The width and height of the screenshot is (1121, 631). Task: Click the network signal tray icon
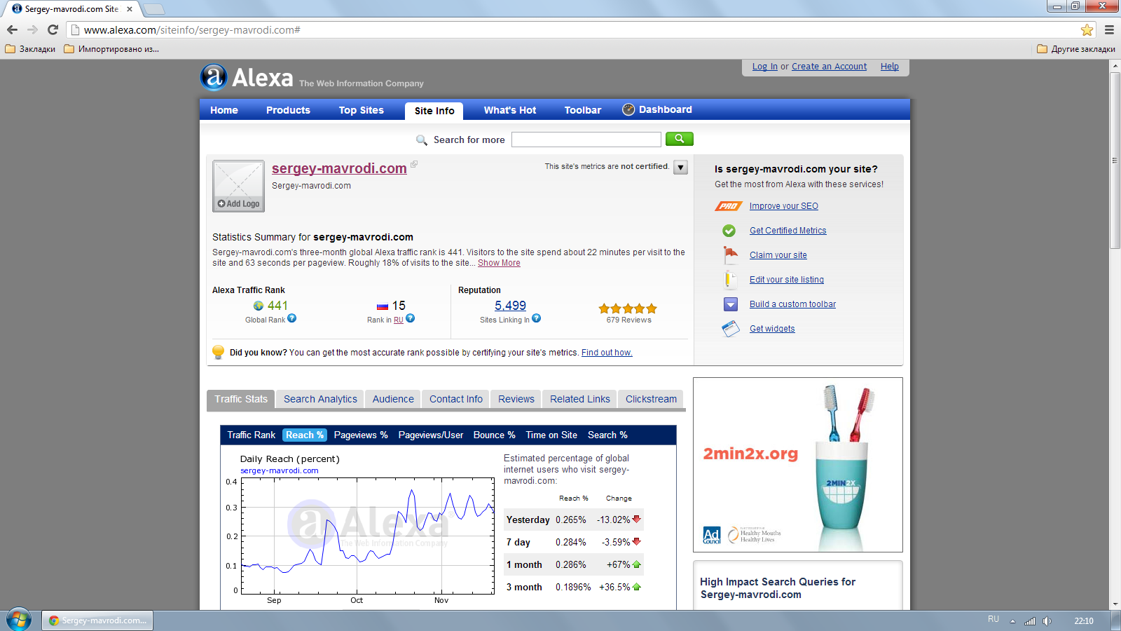pyautogui.click(x=1030, y=621)
